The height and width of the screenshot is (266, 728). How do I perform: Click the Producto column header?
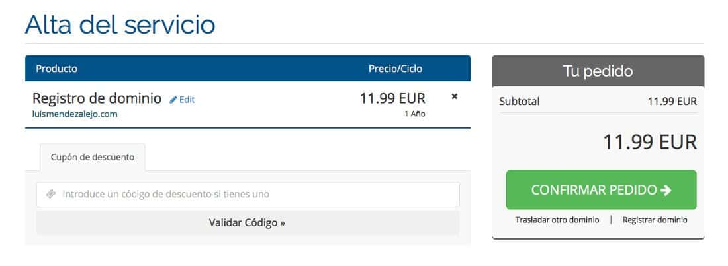(x=57, y=69)
